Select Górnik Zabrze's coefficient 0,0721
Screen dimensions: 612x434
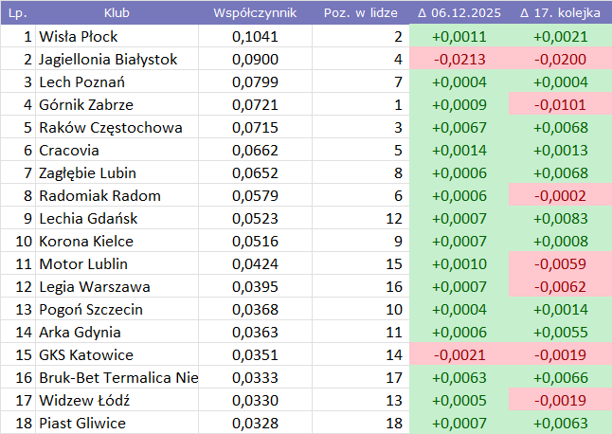coord(255,105)
